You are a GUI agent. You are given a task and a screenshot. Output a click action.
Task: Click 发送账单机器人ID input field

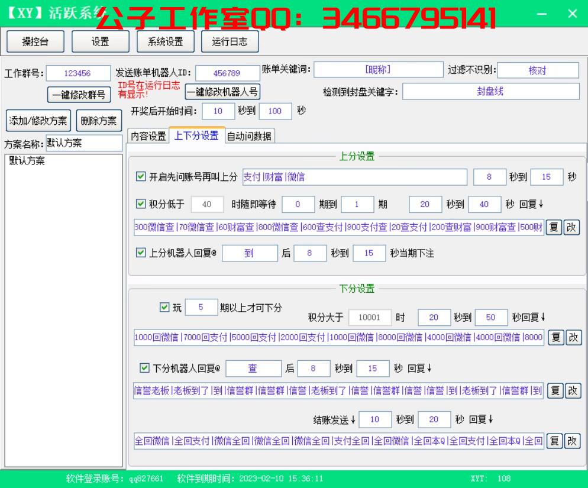(227, 73)
